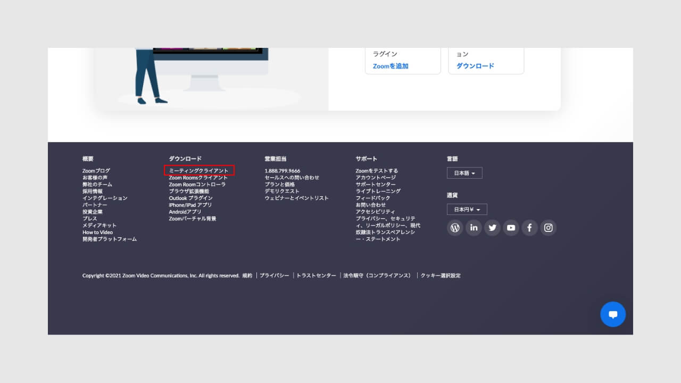Click the サポートセンター link
This screenshot has width=681, height=383.
[376, 185]
